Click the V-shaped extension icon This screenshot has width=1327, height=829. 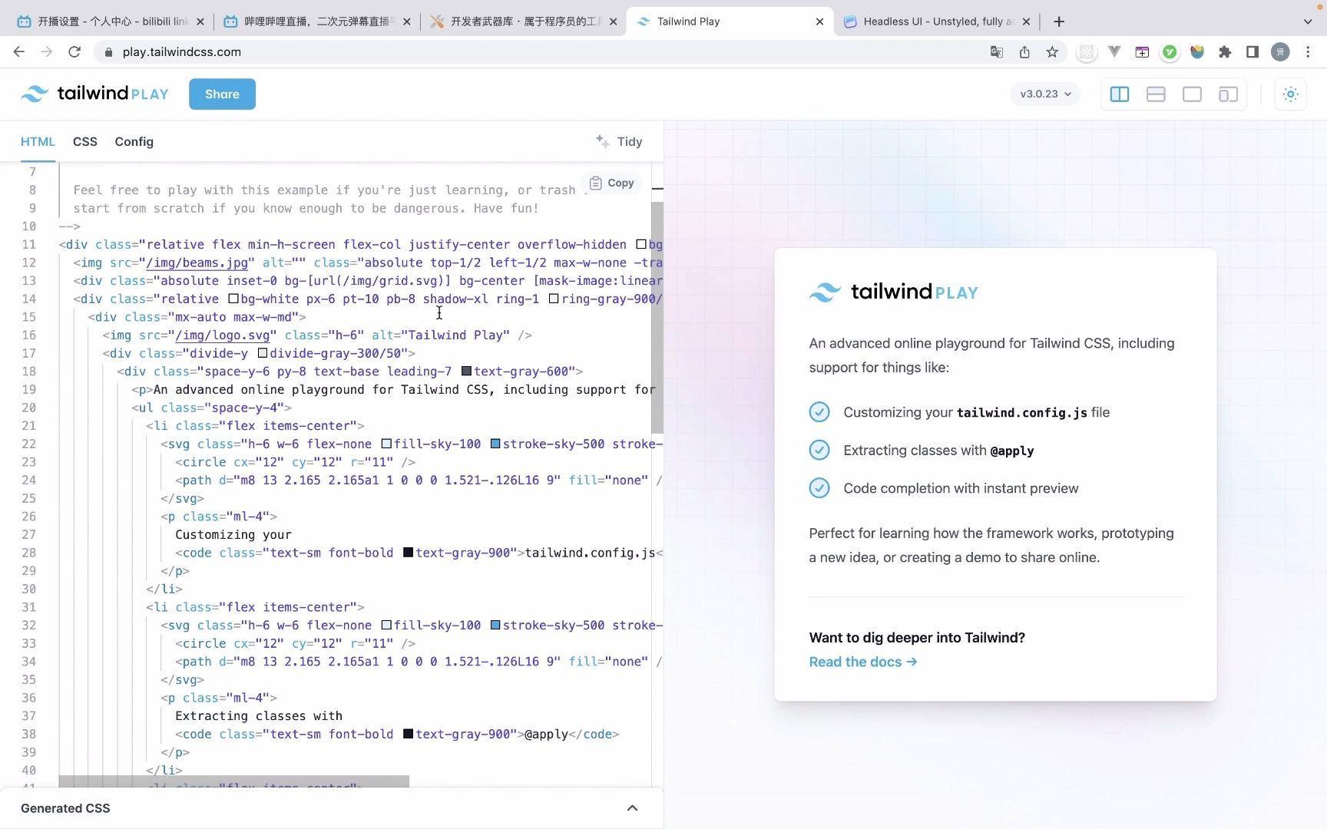(x=1114, y=51)
